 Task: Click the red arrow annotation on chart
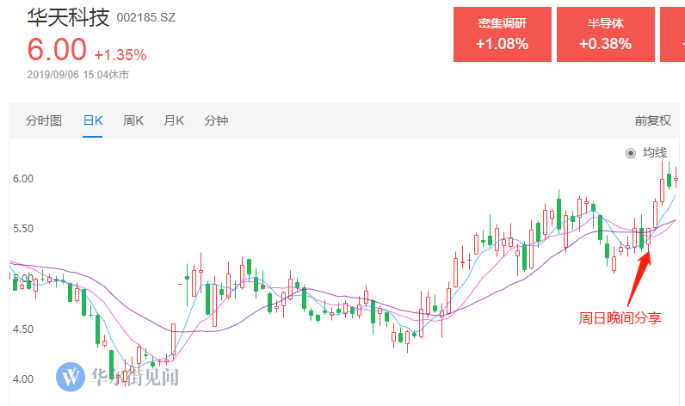pos(639,279)
